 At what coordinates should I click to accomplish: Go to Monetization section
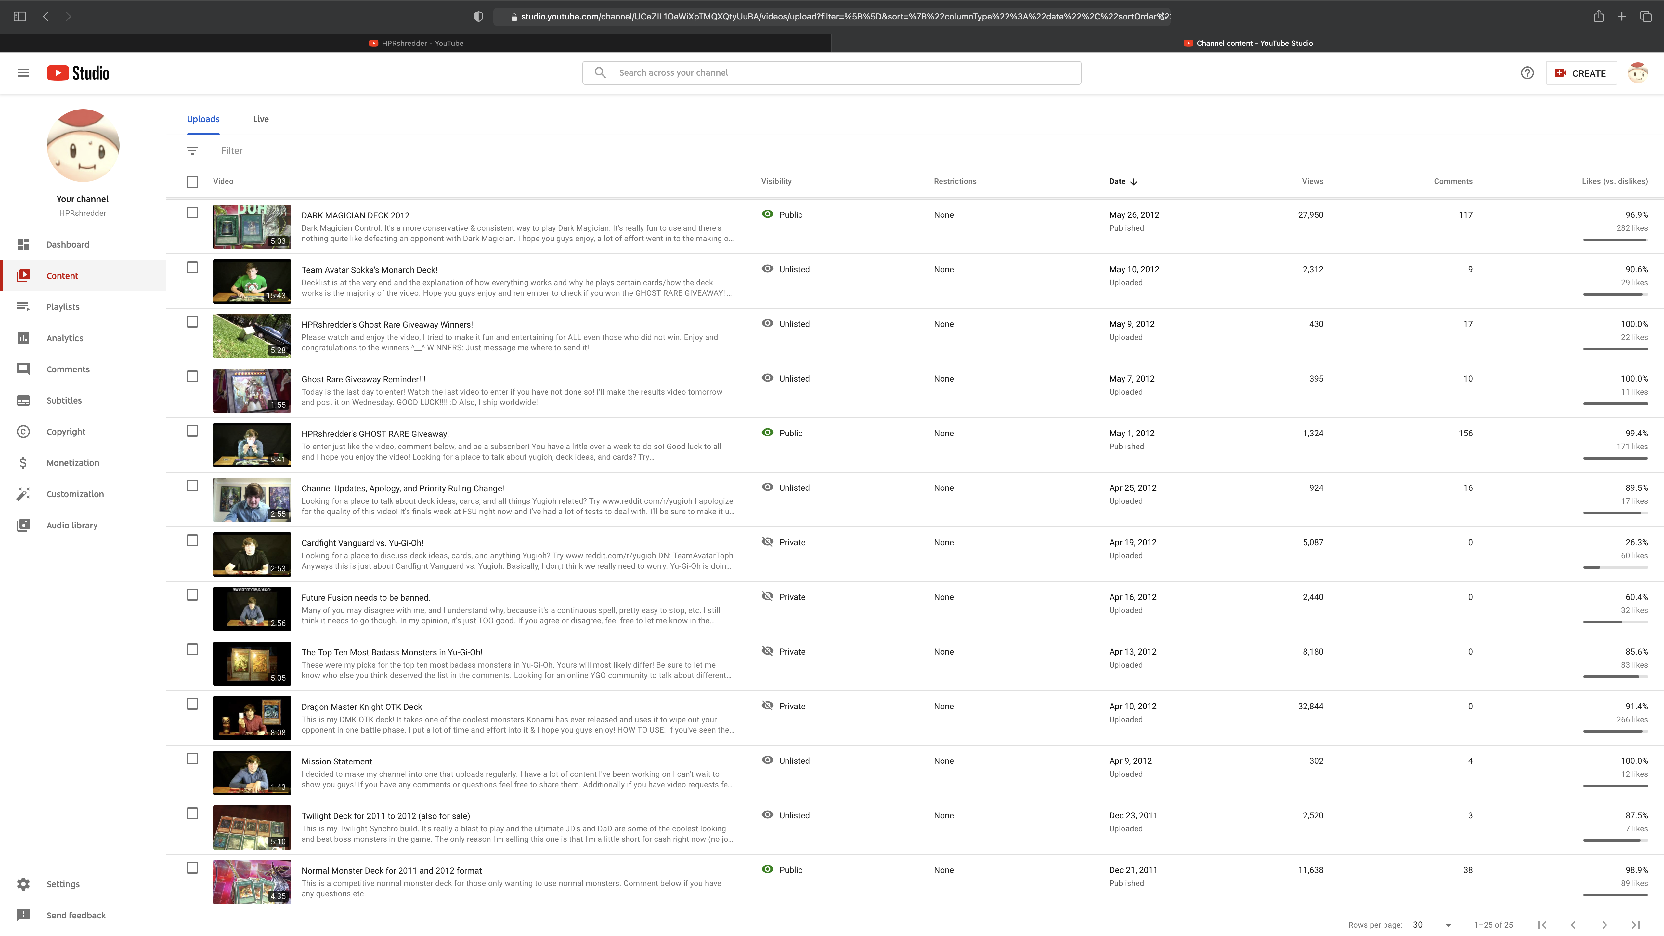[x=72, y=462]
